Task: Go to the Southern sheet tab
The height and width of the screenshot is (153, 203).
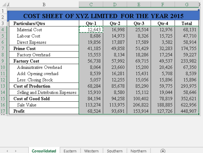Action: [x=114, y=151]
